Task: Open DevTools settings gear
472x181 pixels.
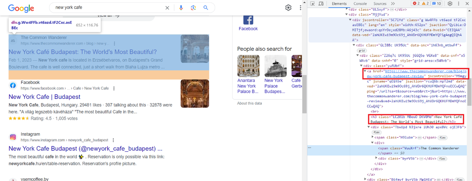Action: (450, 3)
